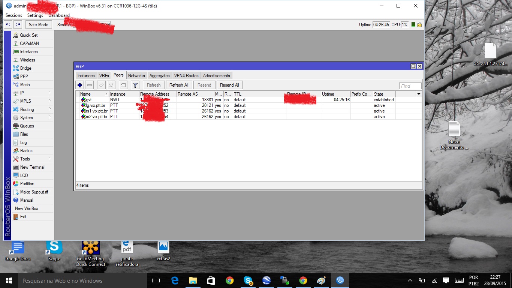The height and width of the screenshot is (288, 512).
Task: Expand the IP submenu
Action: (x=33, y=93)
